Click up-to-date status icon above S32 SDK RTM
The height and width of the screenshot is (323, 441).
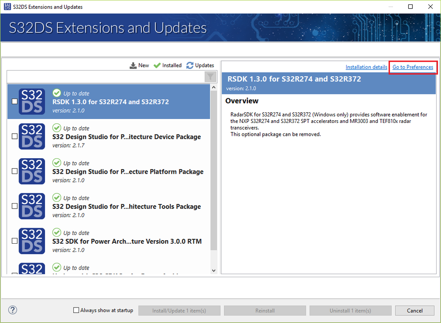57,232
